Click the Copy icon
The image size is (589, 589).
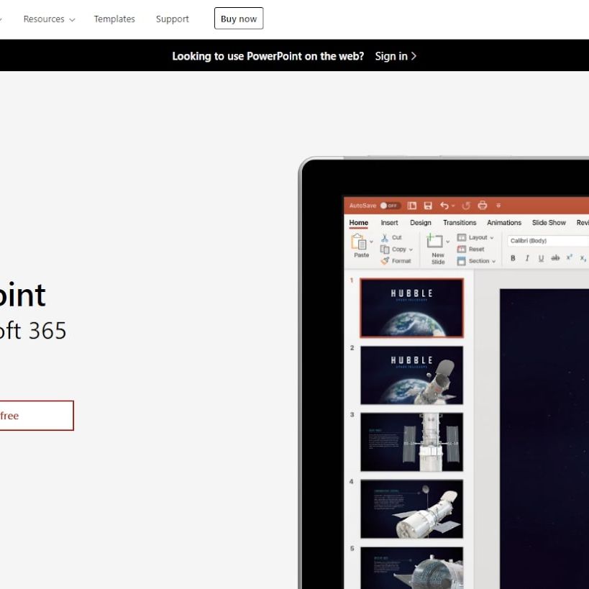(385, 250)
